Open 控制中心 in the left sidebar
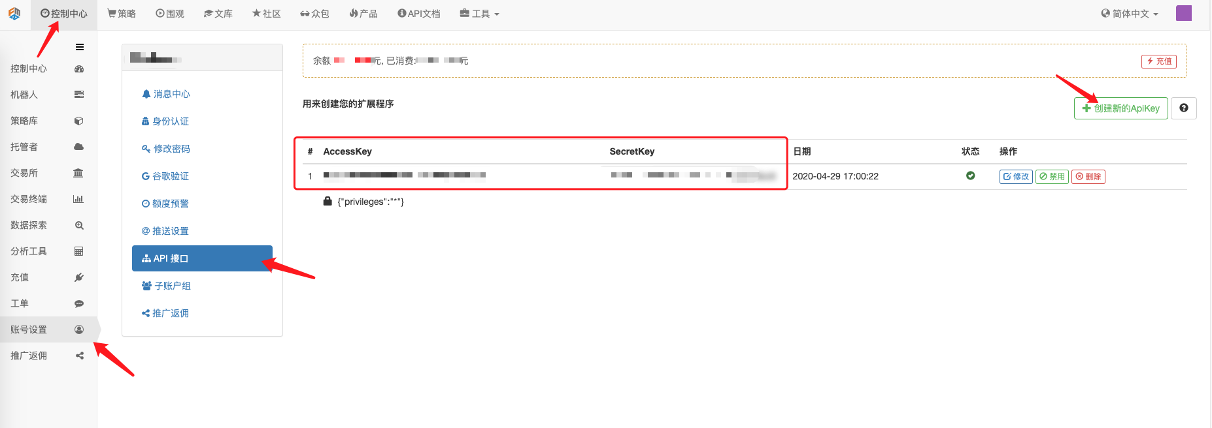This screenshot has height=428, width=1212. pyautogui.click(x=29, y=69)
